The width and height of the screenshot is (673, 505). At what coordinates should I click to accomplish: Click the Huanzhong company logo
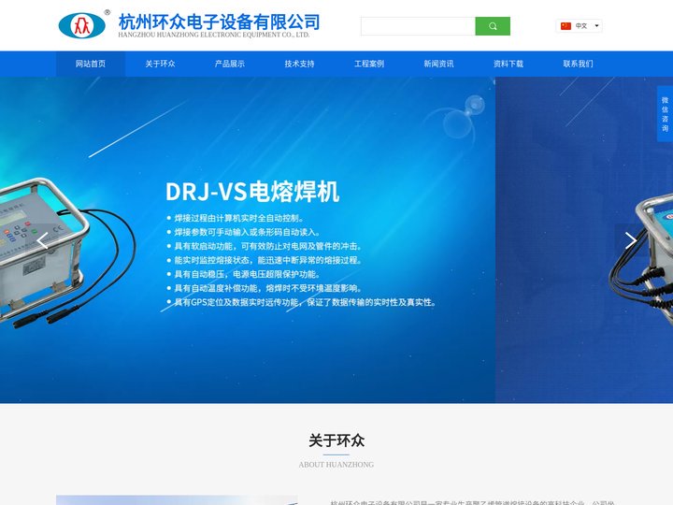(82, 25)
